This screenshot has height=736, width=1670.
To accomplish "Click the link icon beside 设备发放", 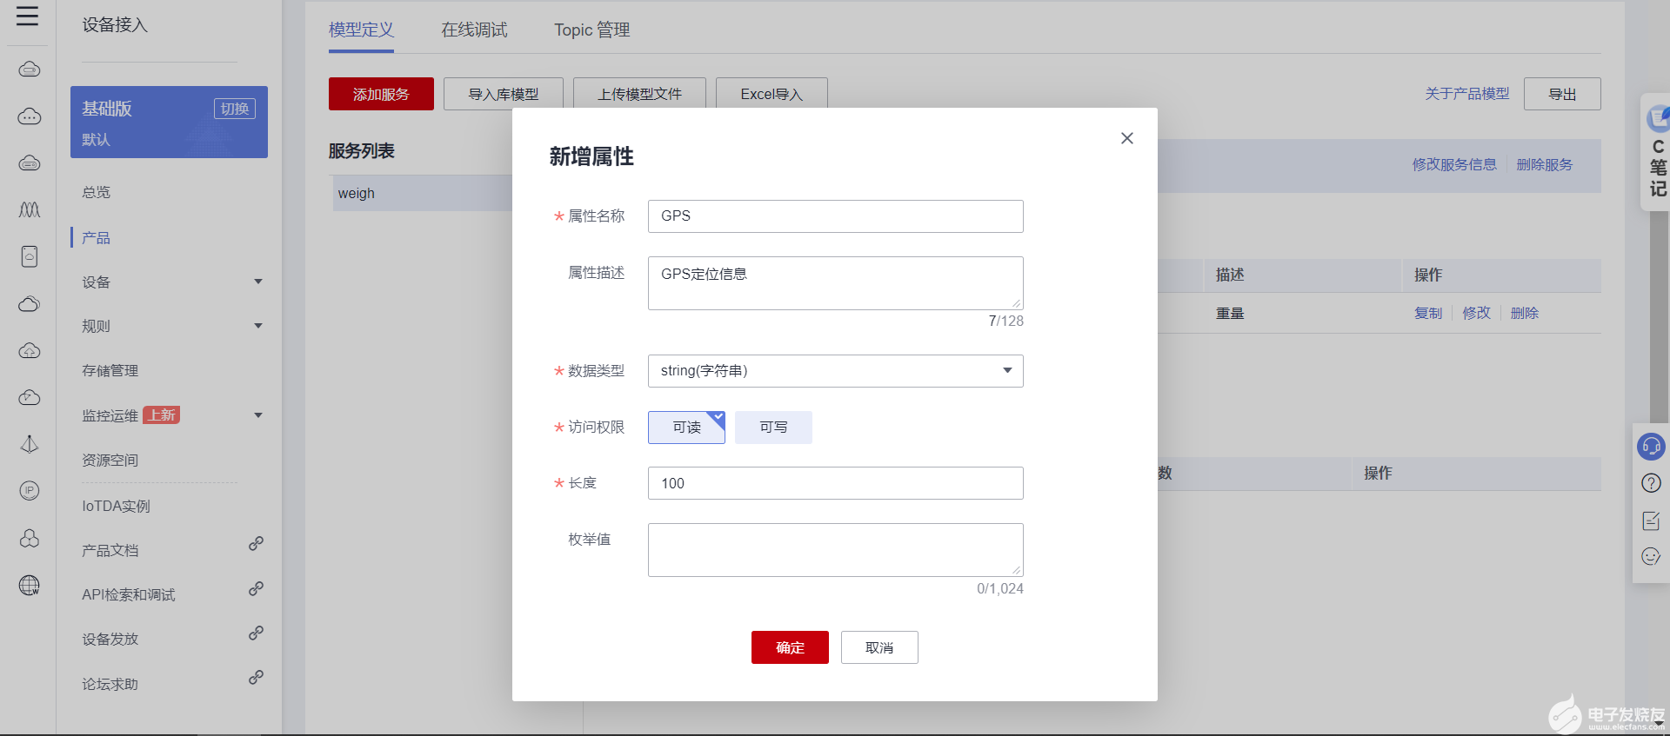I will (x=256, y=633).
